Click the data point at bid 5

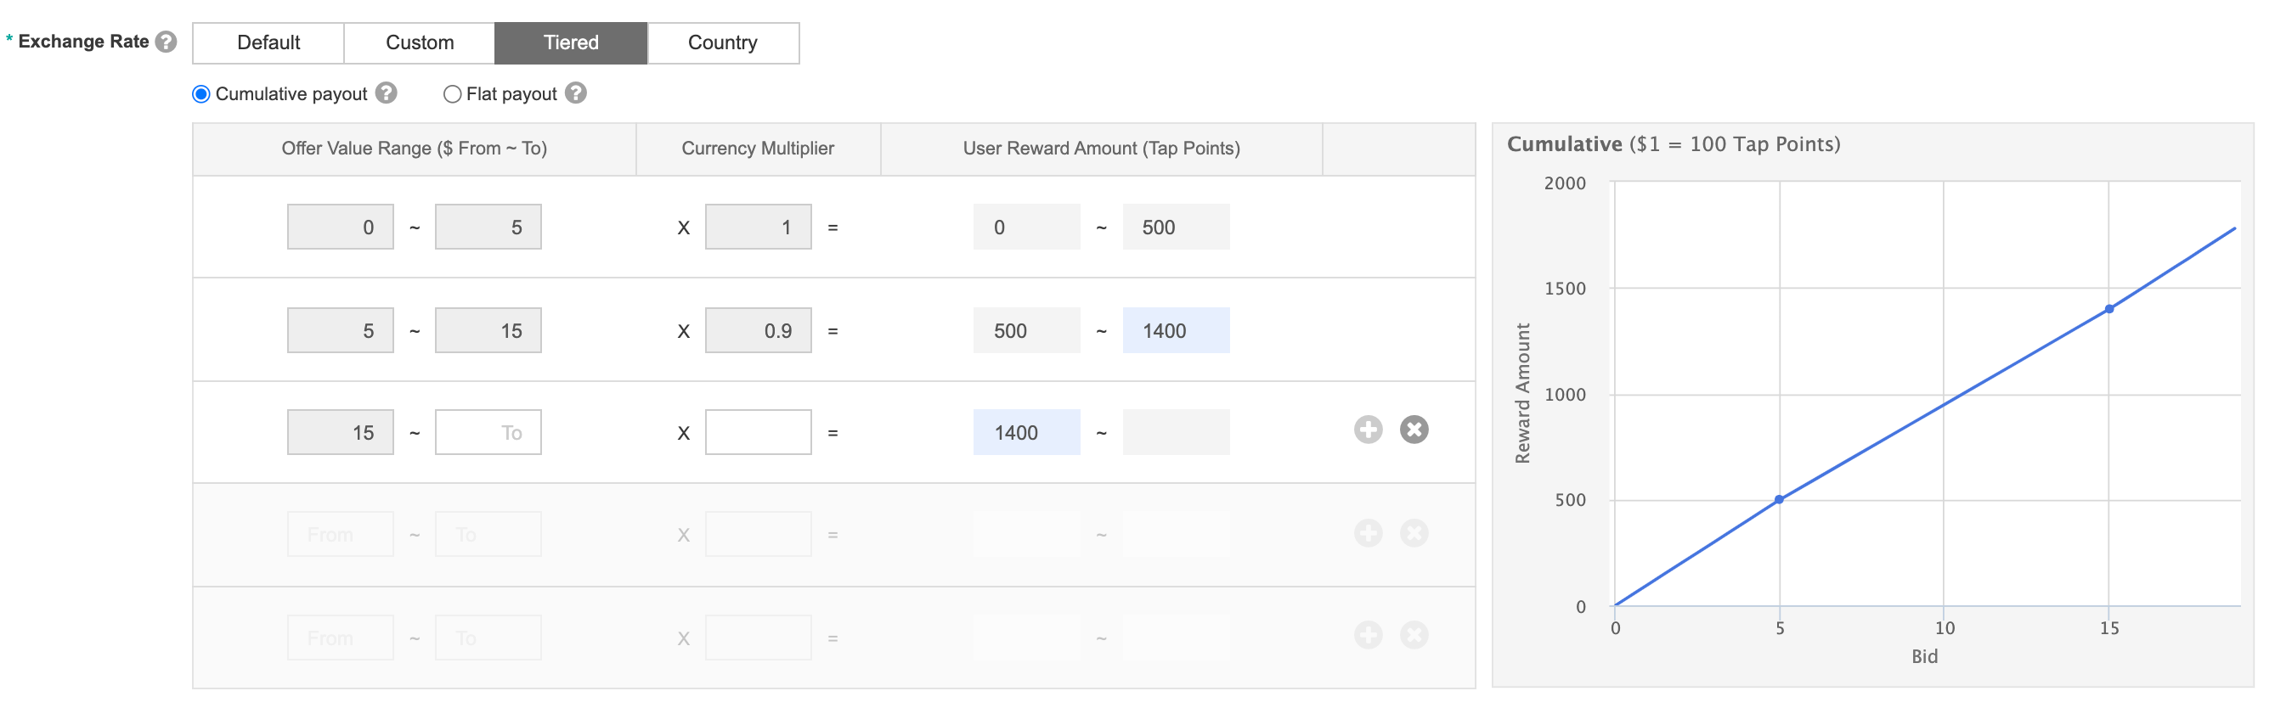click(x=1779, y=500)
